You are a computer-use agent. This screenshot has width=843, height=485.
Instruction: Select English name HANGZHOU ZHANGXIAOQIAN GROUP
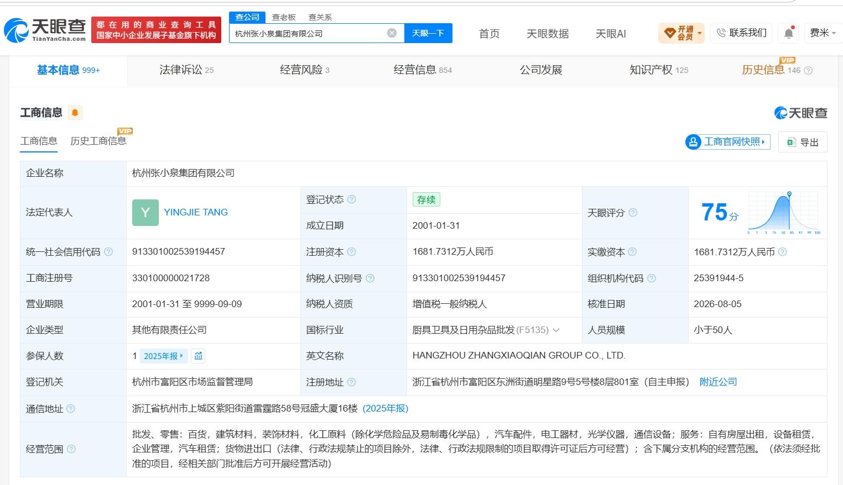pos(519,355)
